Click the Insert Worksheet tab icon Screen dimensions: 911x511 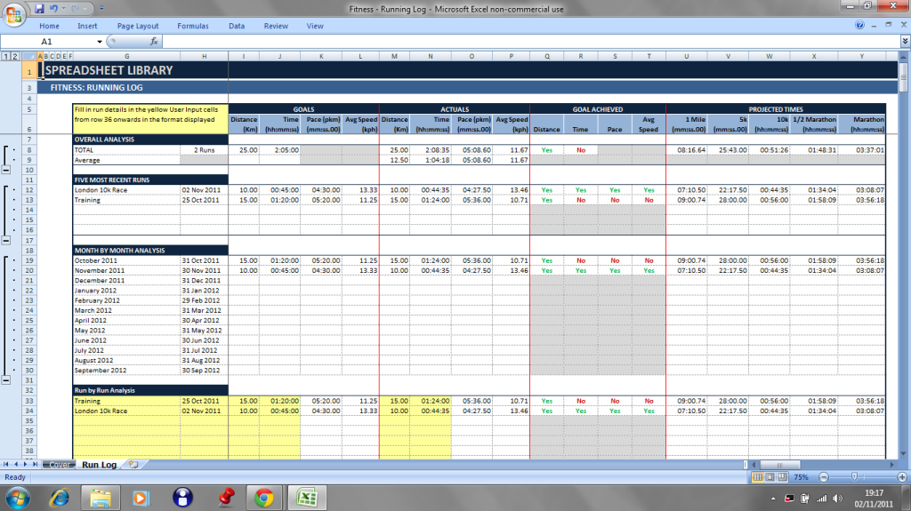click(x=133, y=464)
